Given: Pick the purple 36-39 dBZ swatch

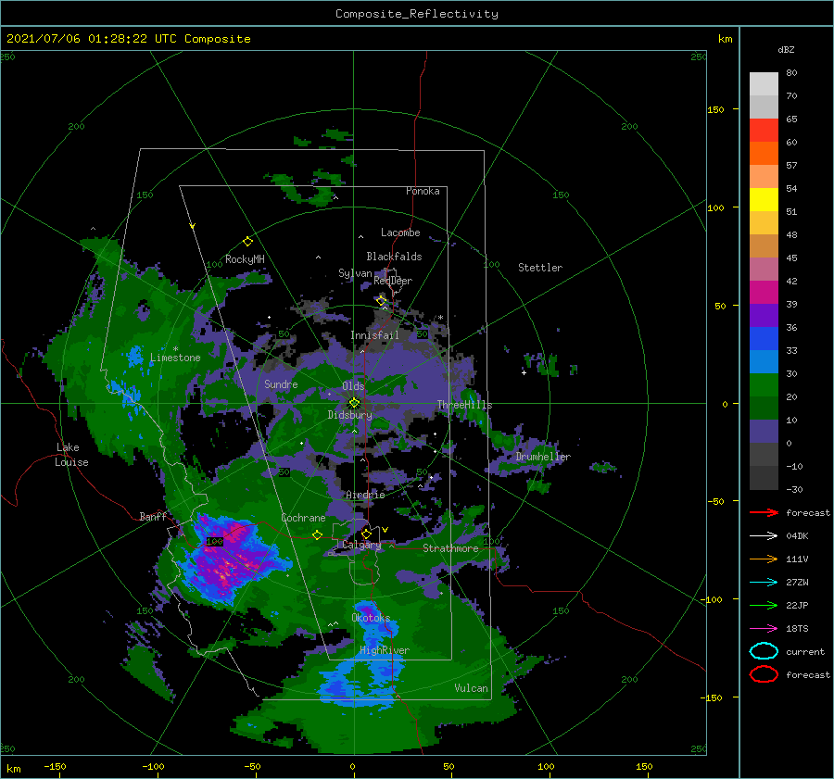Looking at the screenshot, I should click(764, 316).
